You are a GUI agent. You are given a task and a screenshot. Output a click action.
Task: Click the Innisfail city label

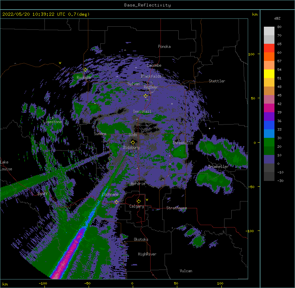(142, 112)
